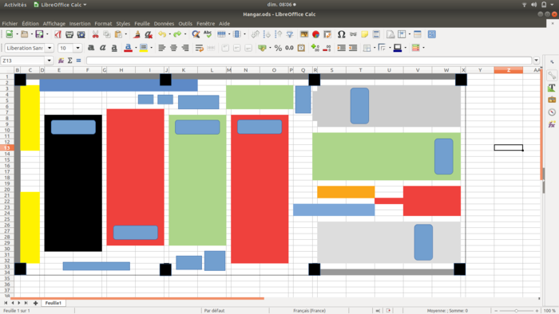Open conditional formatting dropdown arrow
The image size is (559, 314).
[423, 48]
